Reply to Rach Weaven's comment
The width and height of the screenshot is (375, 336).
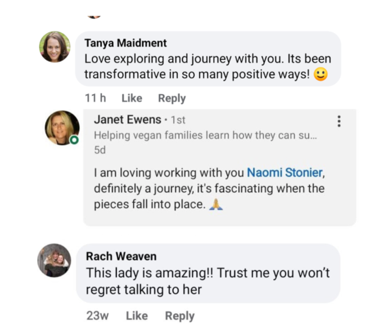(180, 316)
